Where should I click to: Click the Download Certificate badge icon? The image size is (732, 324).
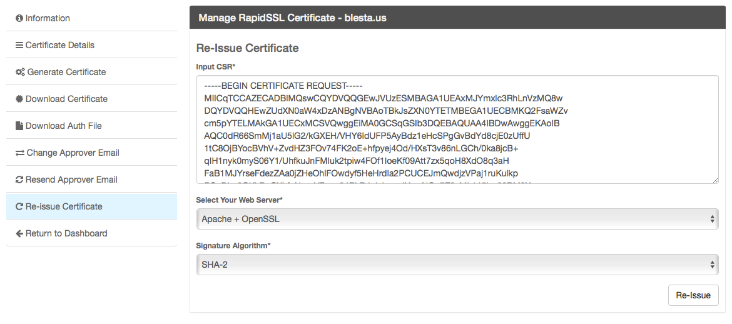pos(19,99)
